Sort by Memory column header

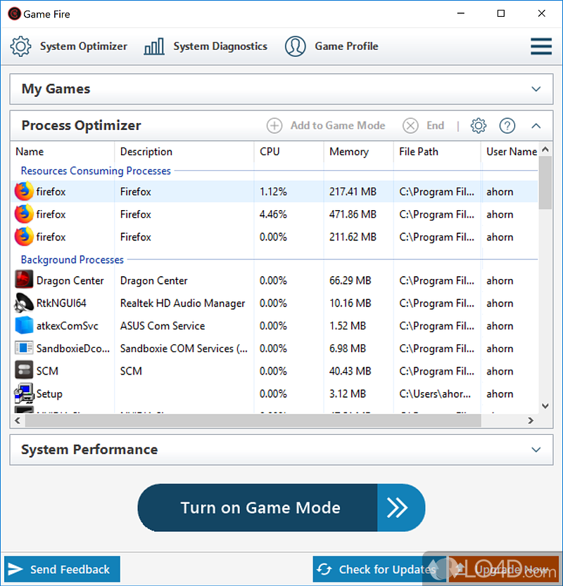click(359, 152)
